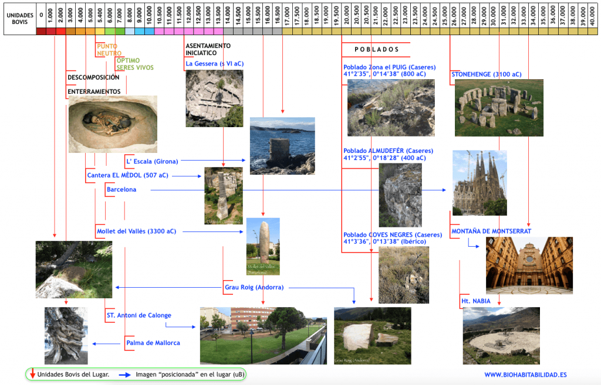Click the "ST. Antoni de Calonge" label

(x=139, y=315)
